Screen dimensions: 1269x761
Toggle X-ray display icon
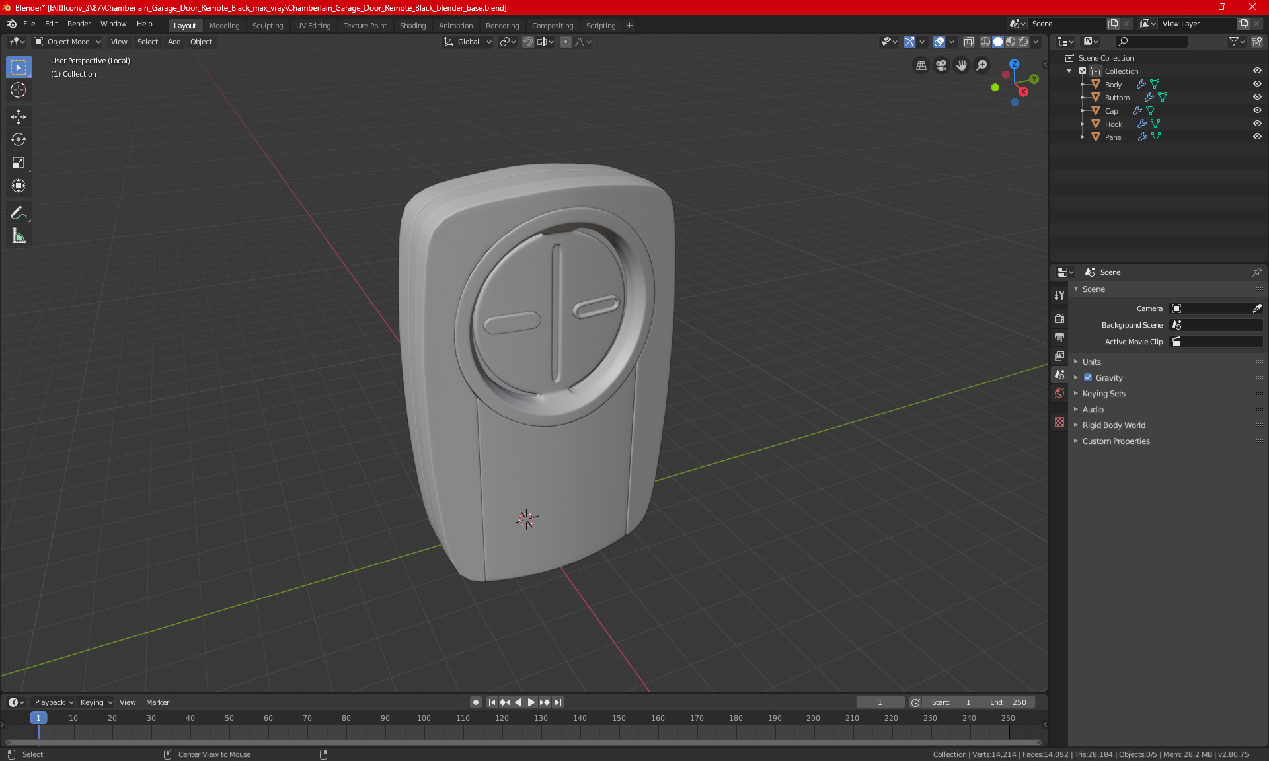coord(968,42)
